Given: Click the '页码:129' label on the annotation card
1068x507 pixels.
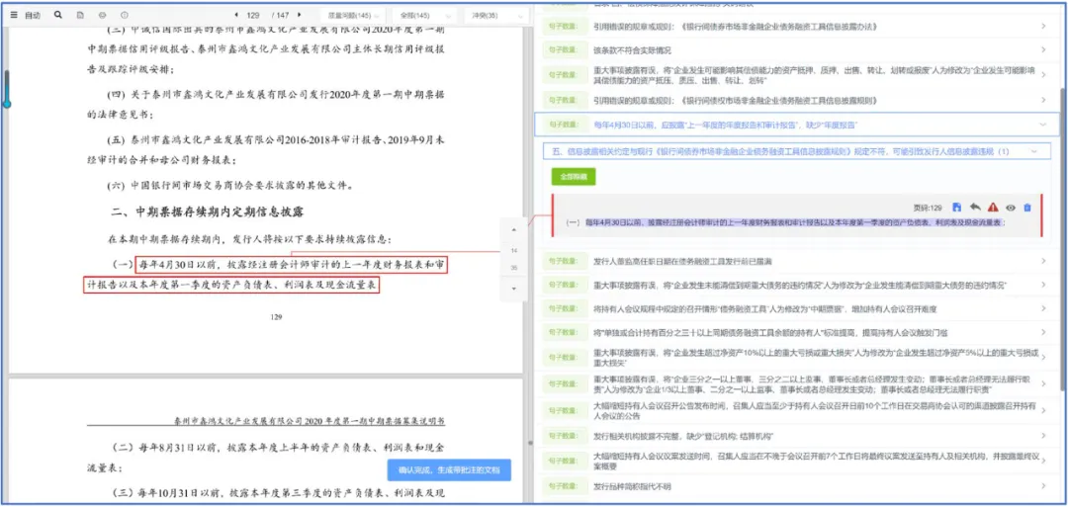Looking at the screenshot, I should [x=927, y=208].
